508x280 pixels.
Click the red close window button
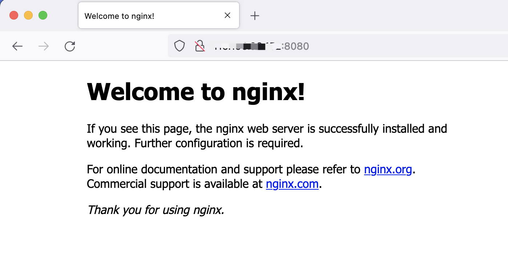[14, 15]
